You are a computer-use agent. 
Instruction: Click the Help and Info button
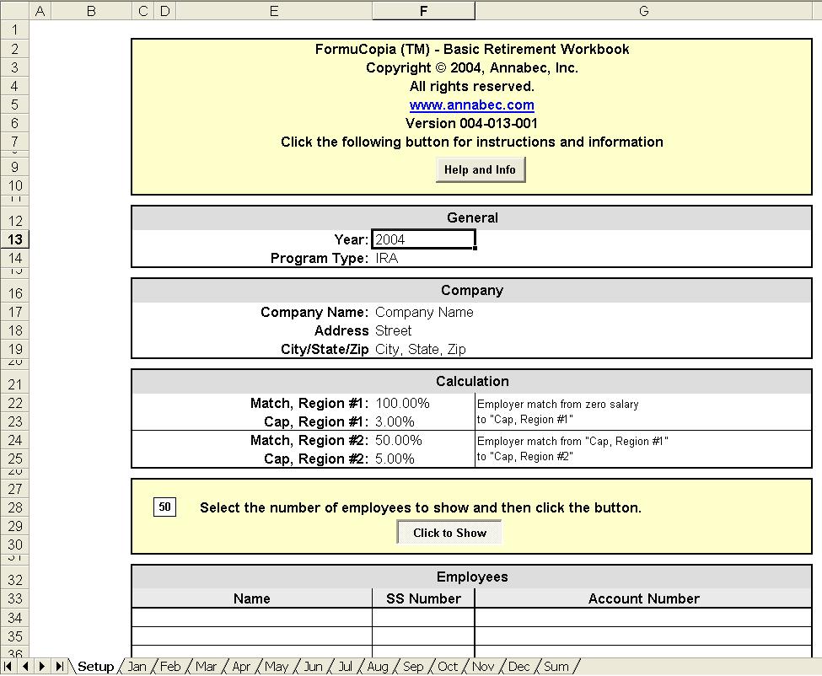click(x=481, y=169)
